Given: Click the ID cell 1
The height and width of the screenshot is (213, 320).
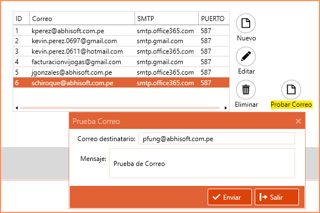Looking at the screenshot, I should [x=17, y=31].
